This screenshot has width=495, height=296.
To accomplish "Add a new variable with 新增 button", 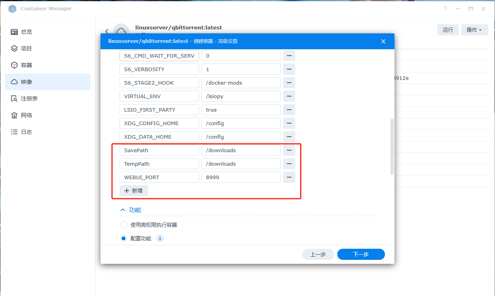I will [134, 191].
